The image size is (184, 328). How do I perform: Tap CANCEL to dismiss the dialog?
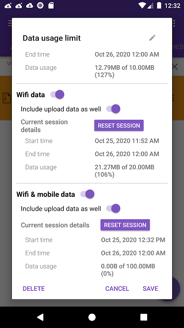117,289
